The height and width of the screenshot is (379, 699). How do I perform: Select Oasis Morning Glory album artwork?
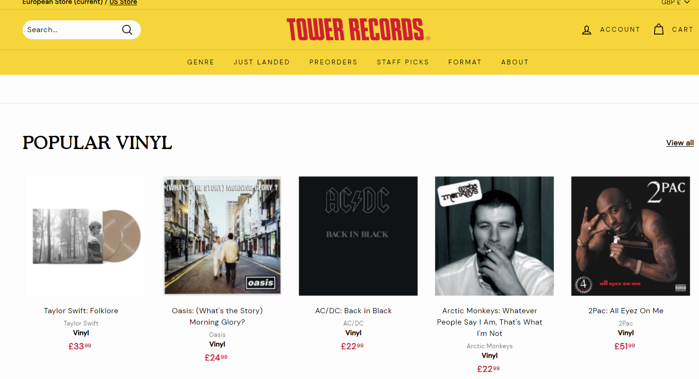click(222, 236)
